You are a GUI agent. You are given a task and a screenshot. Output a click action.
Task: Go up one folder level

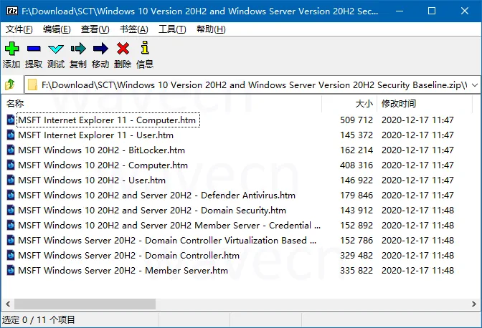coord(10,84)
